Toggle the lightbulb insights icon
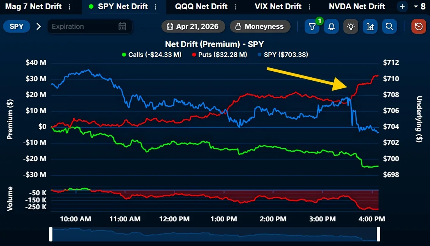The image size is (430, 246). tap(351, 27)
